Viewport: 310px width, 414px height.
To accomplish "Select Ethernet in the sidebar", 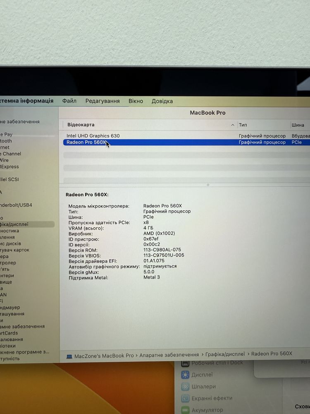I will 5,147.
